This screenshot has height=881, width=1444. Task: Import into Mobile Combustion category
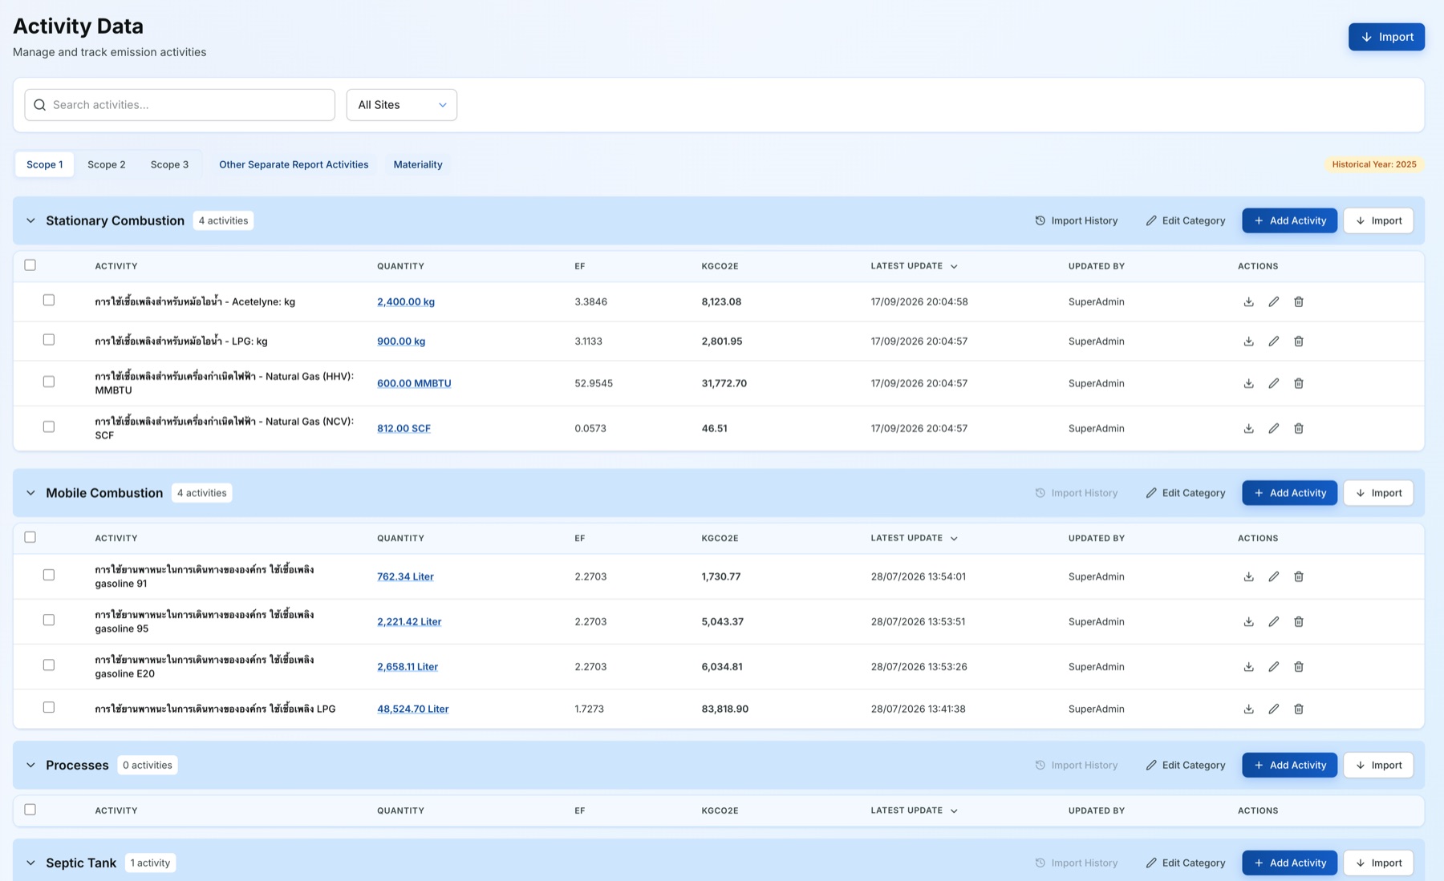1378,493
